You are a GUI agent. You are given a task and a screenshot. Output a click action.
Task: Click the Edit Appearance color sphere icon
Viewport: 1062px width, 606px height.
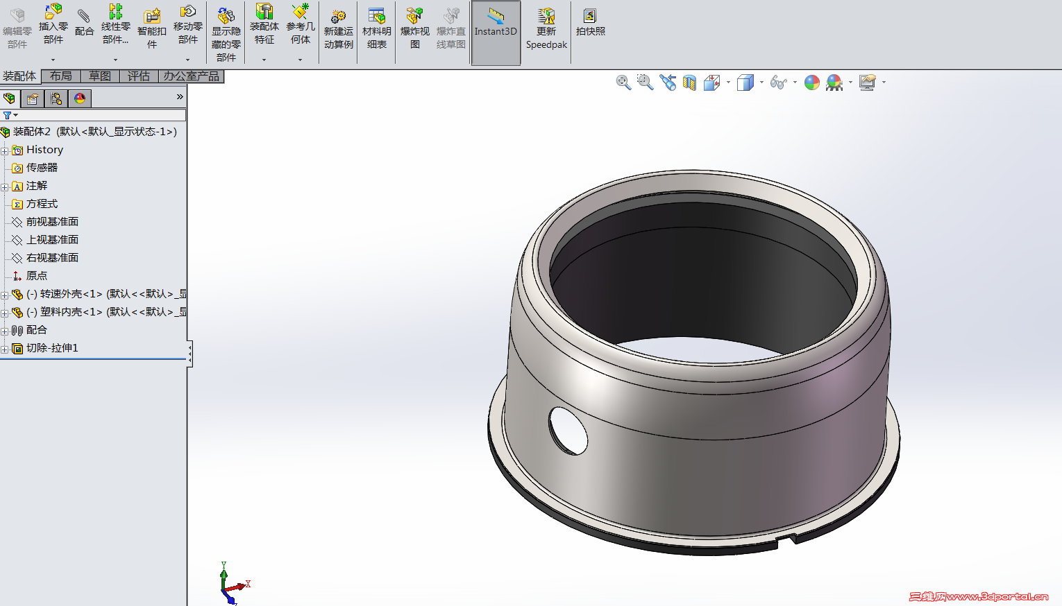coord(811,83)
